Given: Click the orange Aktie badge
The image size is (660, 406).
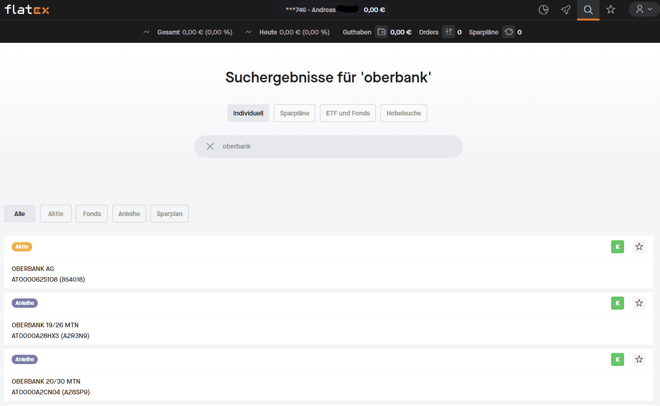Looking at the screenshot, I should [22, 247].
